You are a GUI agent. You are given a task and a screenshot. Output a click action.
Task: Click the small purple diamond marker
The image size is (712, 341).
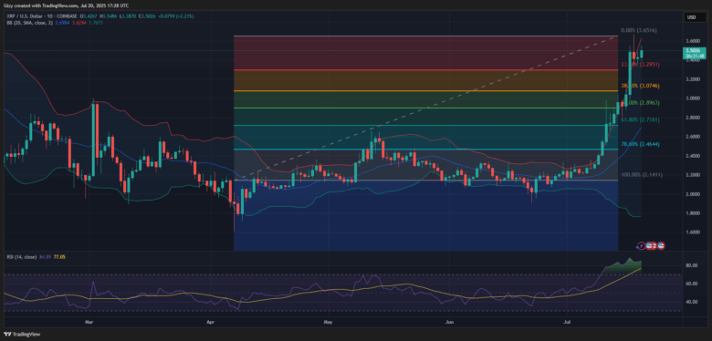[637, 247]
